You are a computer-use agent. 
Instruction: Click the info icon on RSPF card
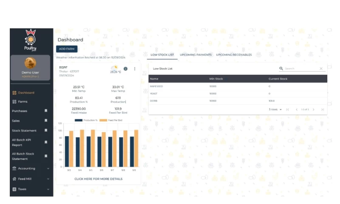click(x=125, y=68)
